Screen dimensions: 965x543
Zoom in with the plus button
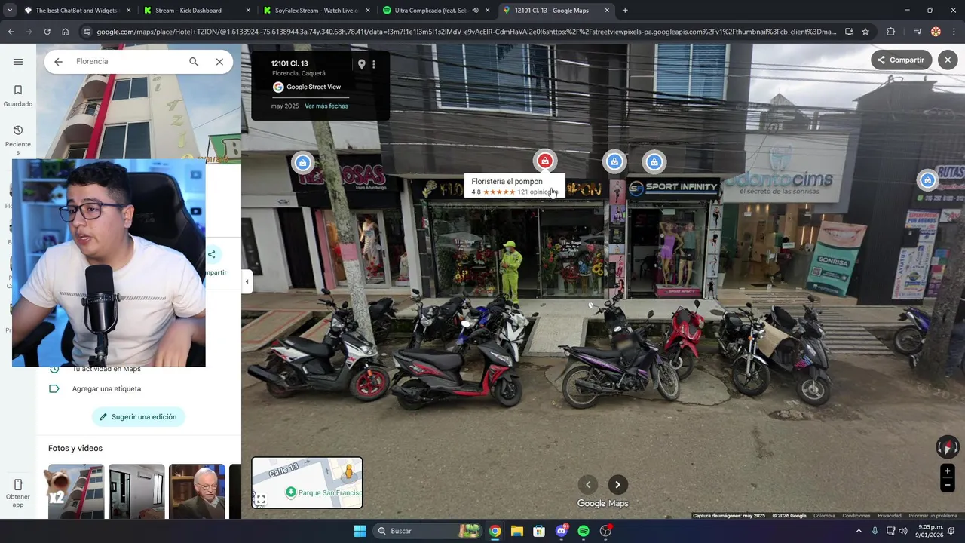[948, 471]
